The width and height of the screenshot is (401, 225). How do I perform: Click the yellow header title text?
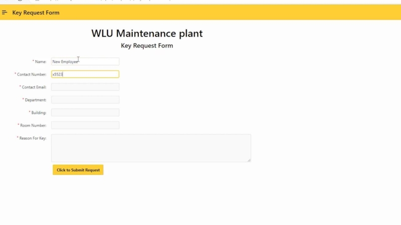36,12
